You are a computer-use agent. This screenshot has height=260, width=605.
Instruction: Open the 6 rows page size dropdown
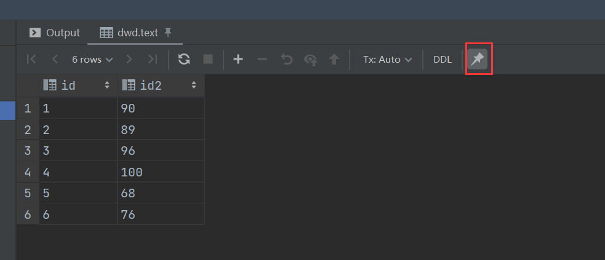pos(92,60)
